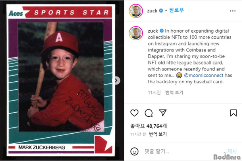Open the three-dots more options menu

pos(233,11)
